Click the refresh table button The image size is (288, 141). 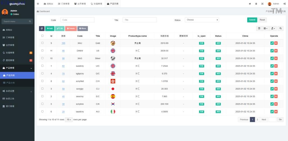[x=42, y=29]
